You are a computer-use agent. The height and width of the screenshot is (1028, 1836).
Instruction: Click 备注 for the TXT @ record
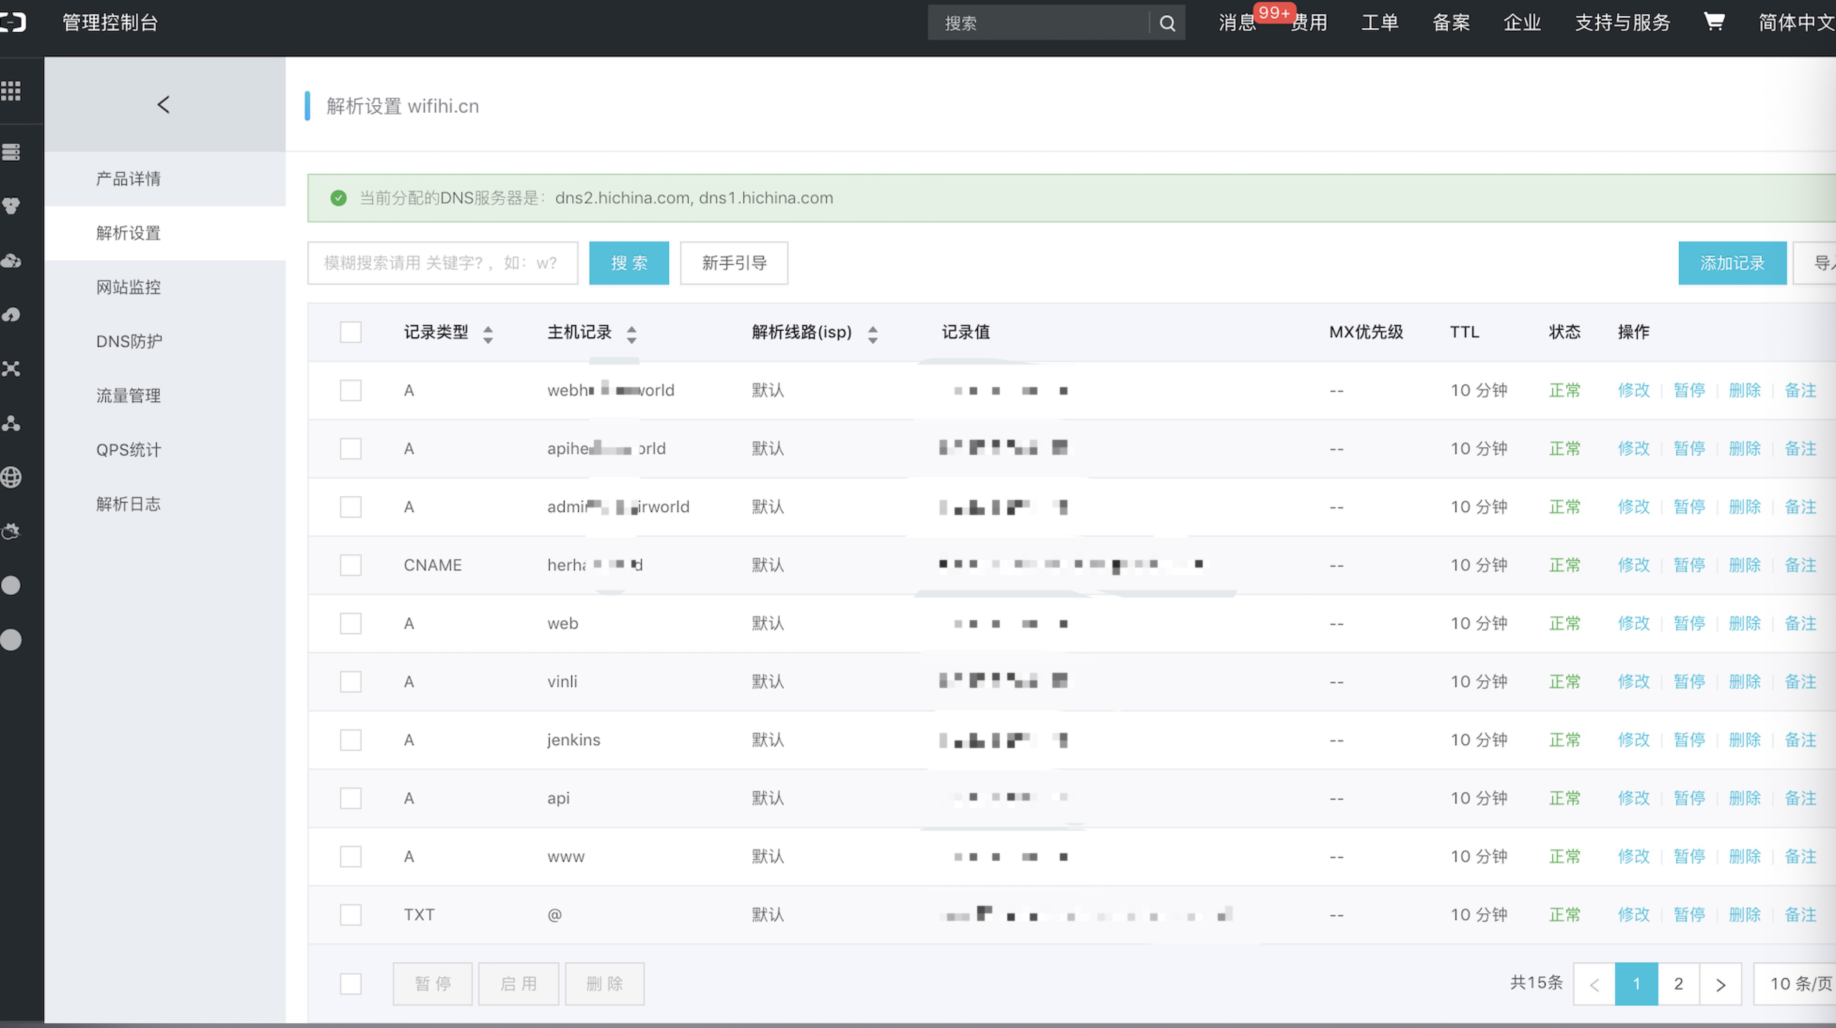(x=1800, y=915)
